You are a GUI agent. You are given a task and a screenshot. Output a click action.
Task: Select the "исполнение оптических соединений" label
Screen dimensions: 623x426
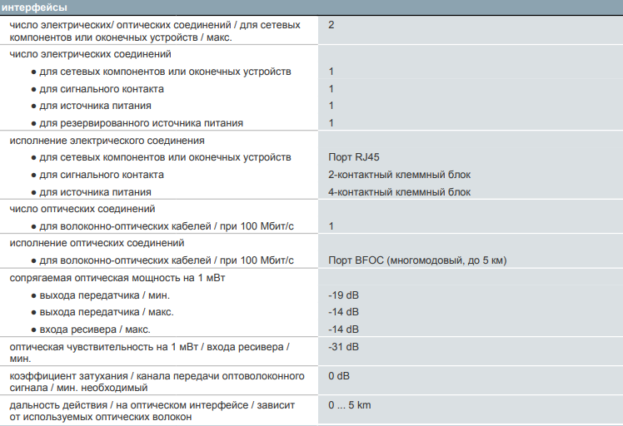tap(97, 243)
